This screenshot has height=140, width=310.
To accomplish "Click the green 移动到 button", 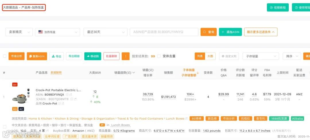I will (x=93, y=56).
